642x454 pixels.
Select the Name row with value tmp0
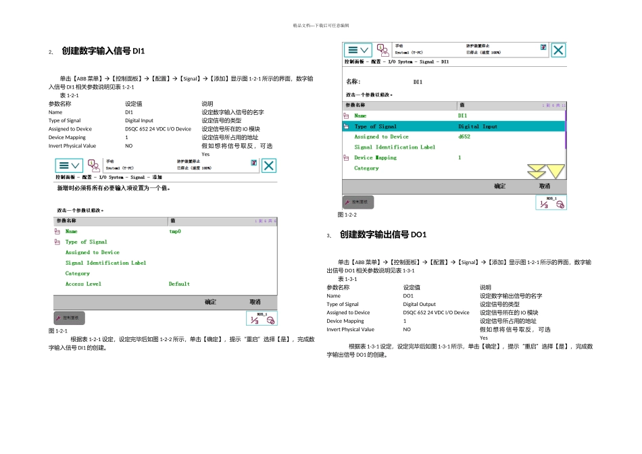coord(165,231)
